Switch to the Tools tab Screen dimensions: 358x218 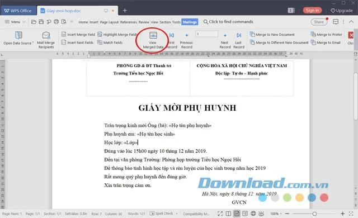click(176, 22)
